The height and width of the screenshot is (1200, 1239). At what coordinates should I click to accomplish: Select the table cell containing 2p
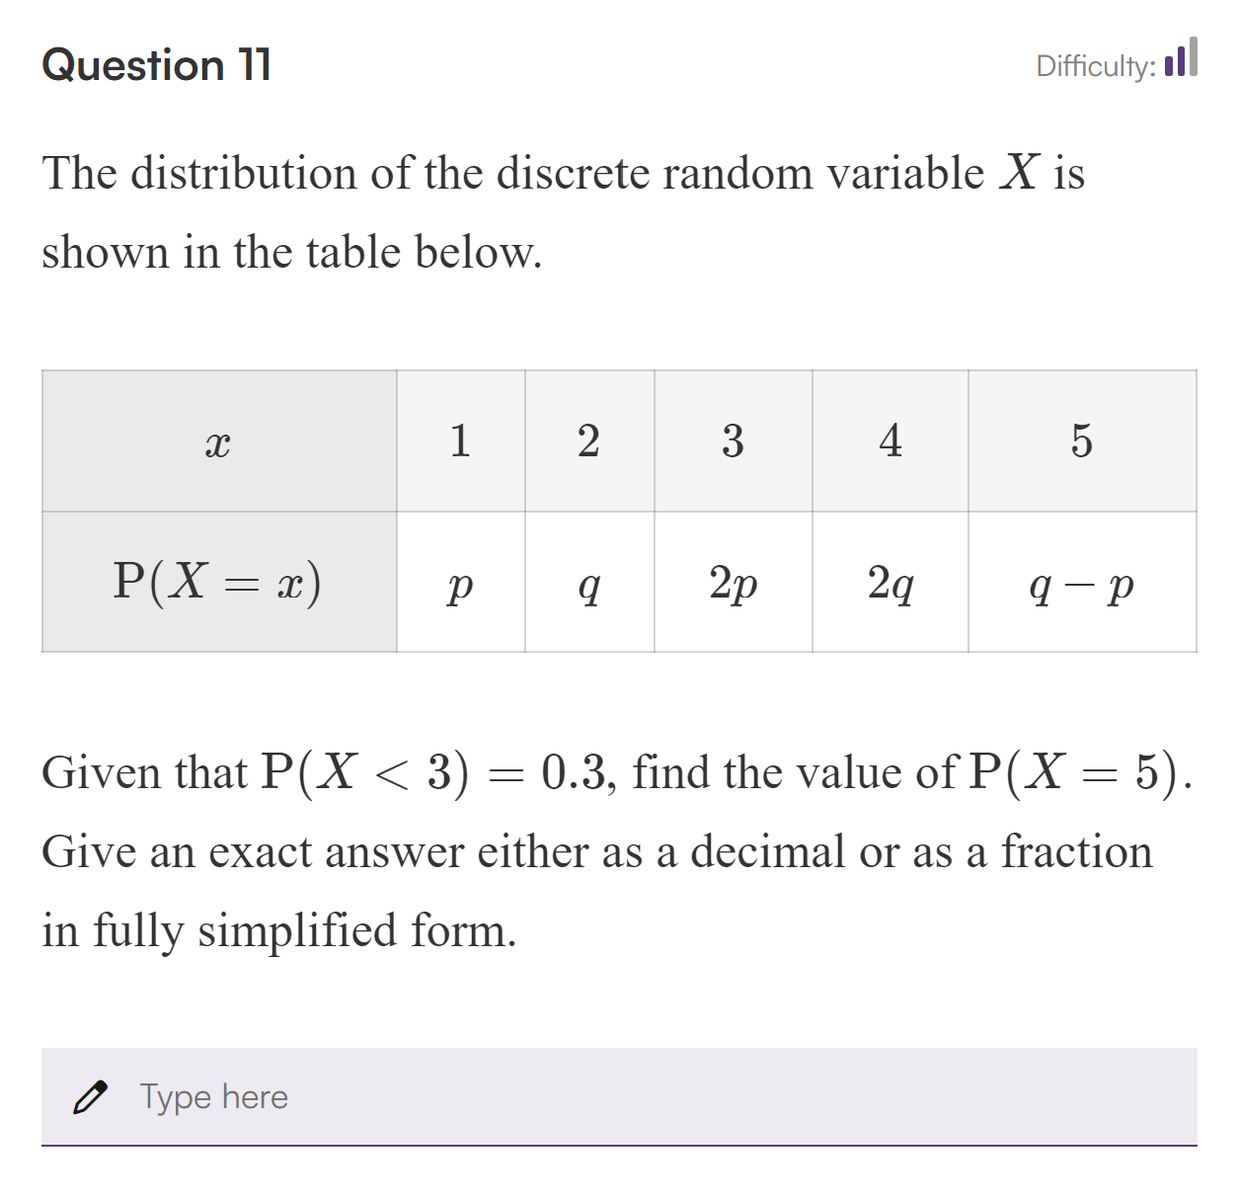point(732,585)
